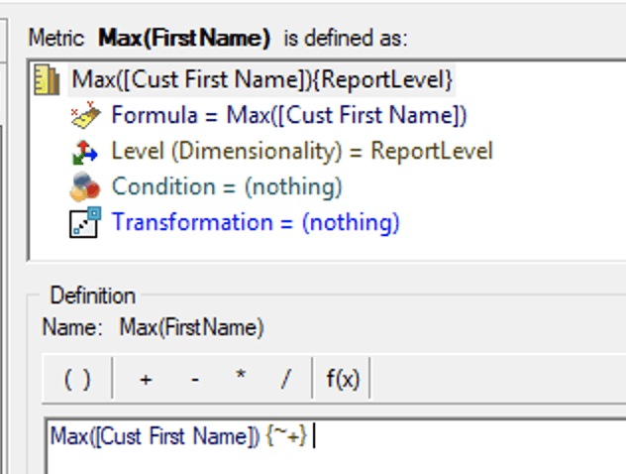Click the Level Dimensionality arrows icon
This screenshot has width=626, height=474.
pos(85,152)
